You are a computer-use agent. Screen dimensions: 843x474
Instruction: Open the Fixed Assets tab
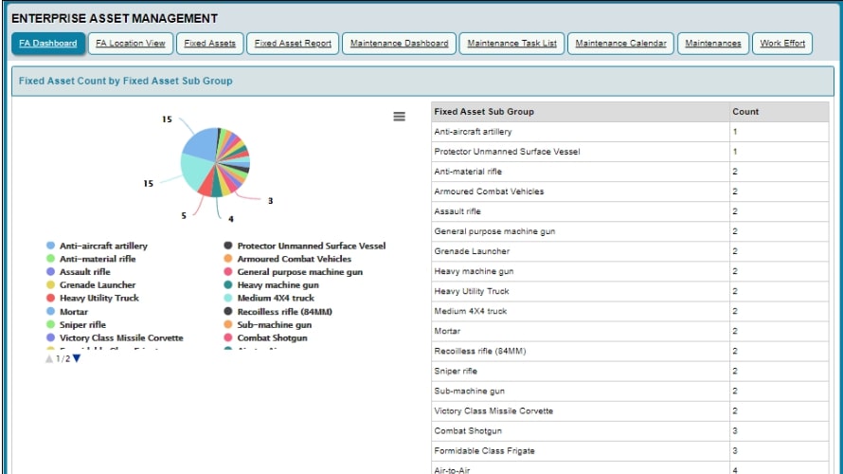pyautogui.click(x=209, y=44)
